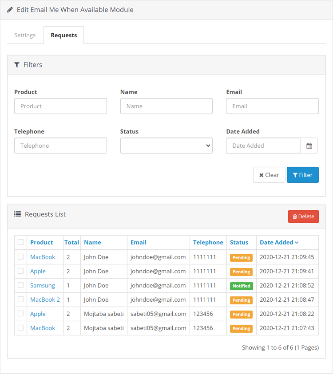This screenshot has width=333, height=374.
Task: Click the Email filter input field
Action: [272, 106]
